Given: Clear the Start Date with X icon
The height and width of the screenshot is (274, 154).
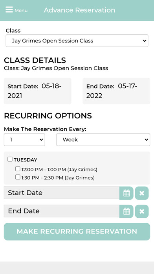Looking at the screenshot, I should [x=142, y=193].
